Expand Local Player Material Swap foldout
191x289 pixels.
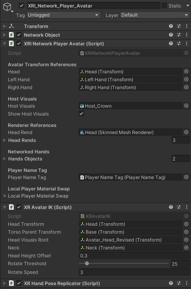tap(5, 196)
